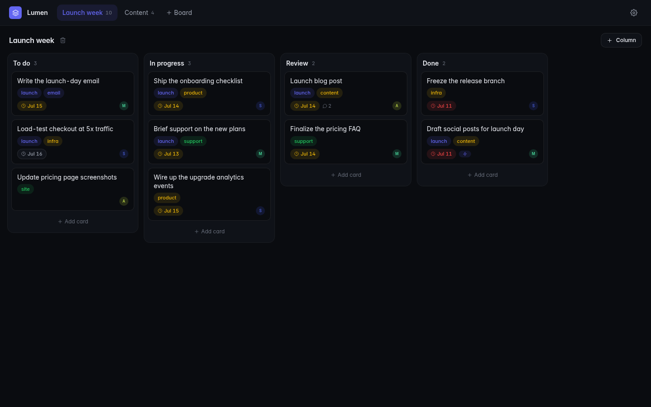The height and width of the screenshot is (407, 651).
Task: Click the To do column header
Action: coord(22,63)
